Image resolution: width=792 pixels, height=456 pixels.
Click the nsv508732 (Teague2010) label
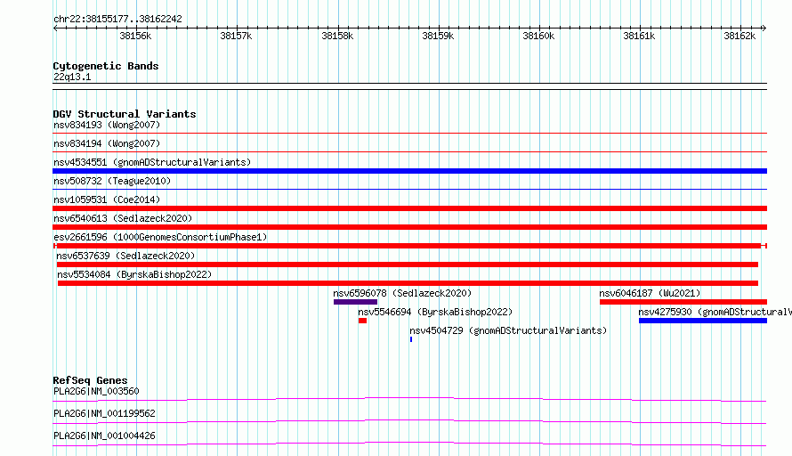tap(112, 181)
